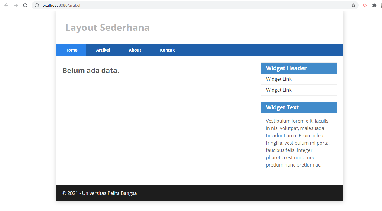The image size is (382, 211).
Task: Click the browser forward navigation arrow
Action: pyautogui.click(x=16, y=5)
